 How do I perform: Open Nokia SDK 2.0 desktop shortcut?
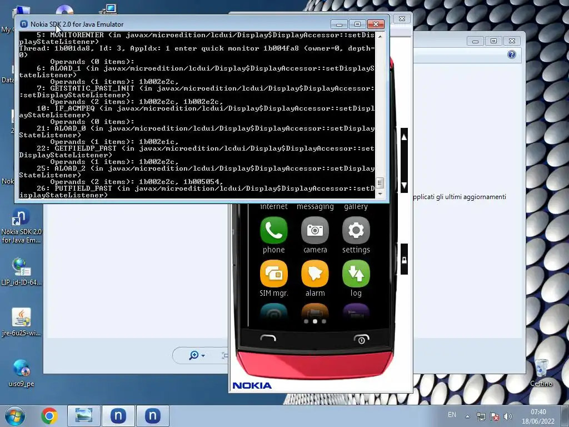tap(21, 226)
